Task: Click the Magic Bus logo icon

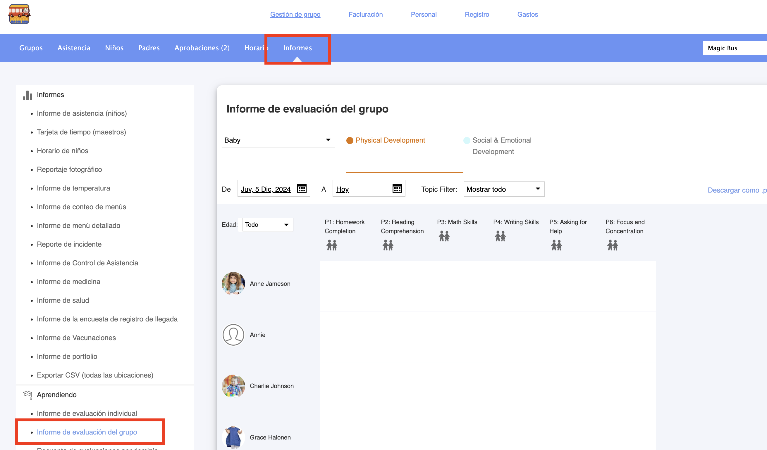Action: coord(19,14)
